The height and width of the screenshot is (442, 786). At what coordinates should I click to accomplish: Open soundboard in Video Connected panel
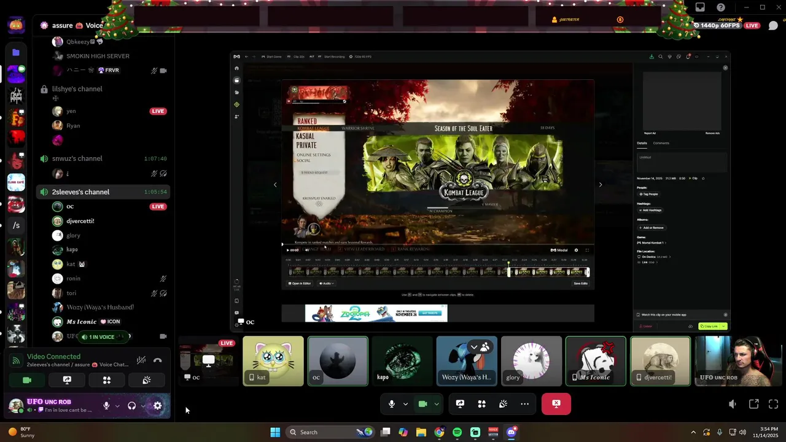[x=146, y=380]
